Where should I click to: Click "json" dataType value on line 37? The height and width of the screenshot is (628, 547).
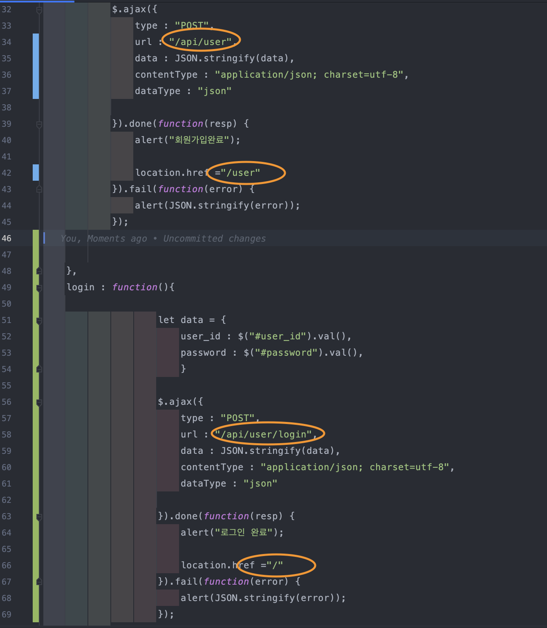(x=215, y=91)
